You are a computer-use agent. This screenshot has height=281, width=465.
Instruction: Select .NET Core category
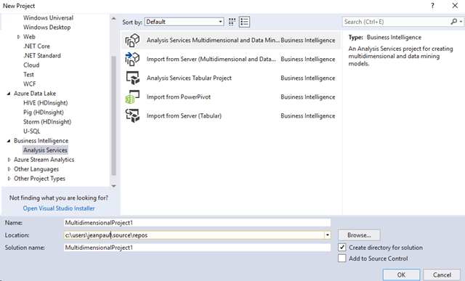pos(37,46)
